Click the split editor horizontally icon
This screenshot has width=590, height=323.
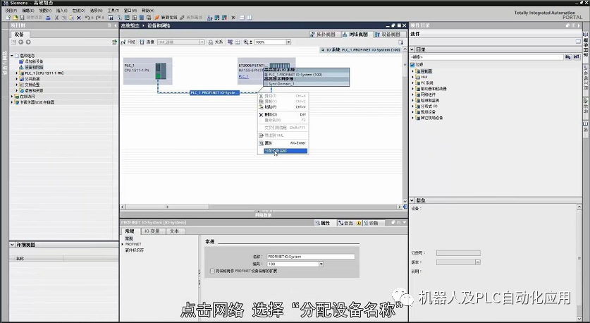click(x=242, y=18)
